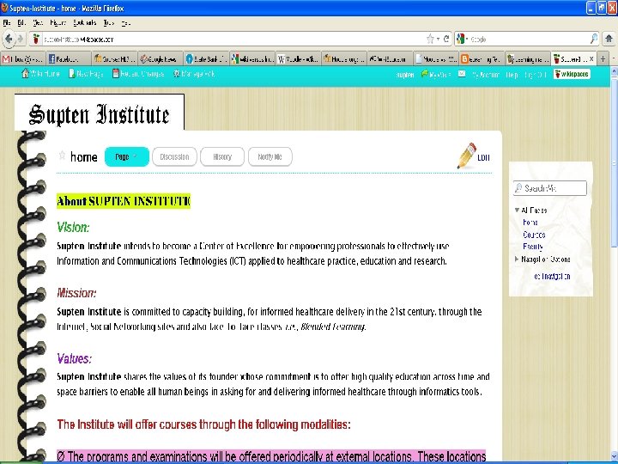Go back with the browser back arrow
Viewport: 618px width, 464px height.
click(9, 39)
